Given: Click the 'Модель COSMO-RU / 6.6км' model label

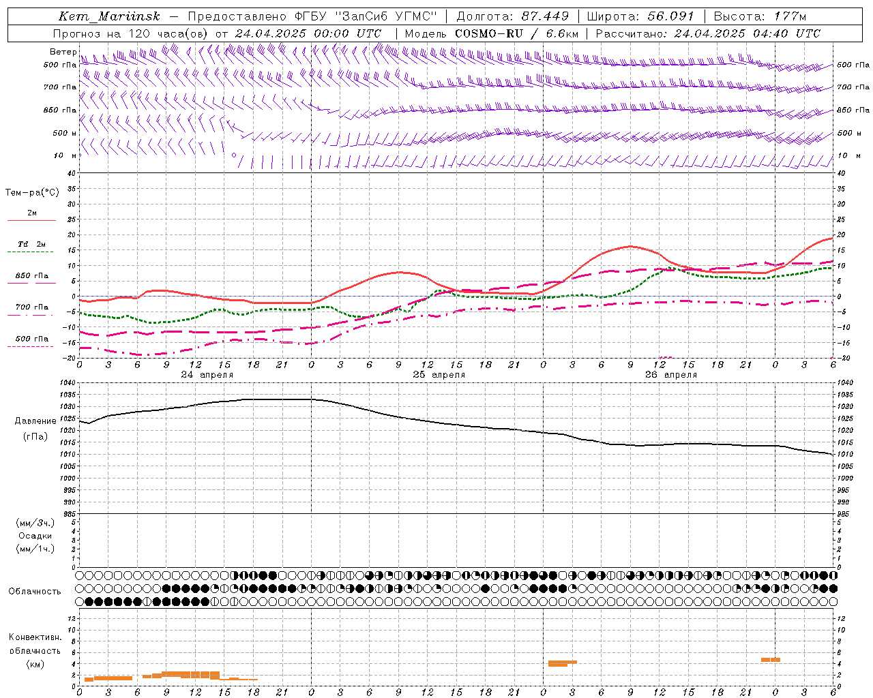Looking at the screenshot, I should pos(492,33).
